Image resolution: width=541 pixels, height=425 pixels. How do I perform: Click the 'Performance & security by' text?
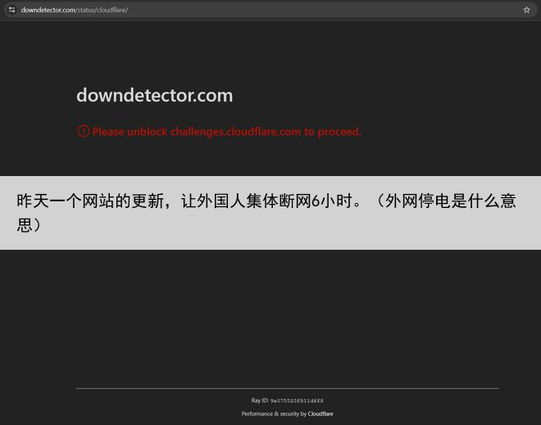(274, 414)
